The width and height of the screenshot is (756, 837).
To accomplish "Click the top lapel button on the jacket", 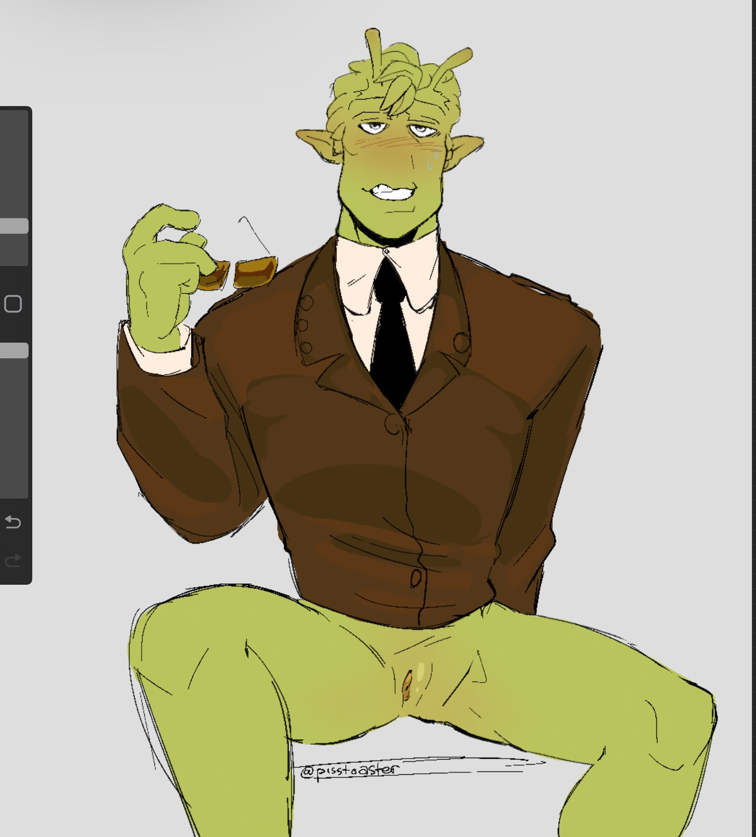I will (x=307, y=303).
